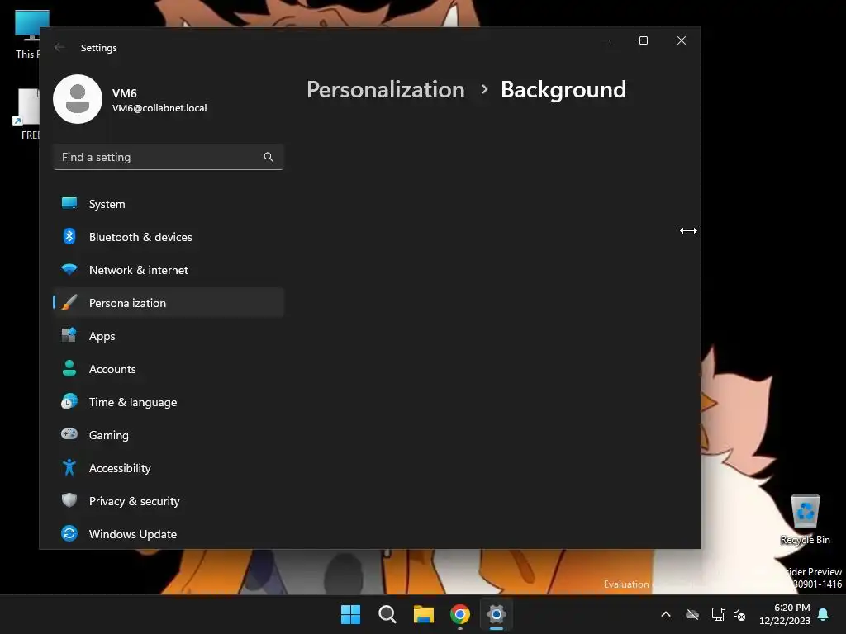Image resolution: width=846 pixels, height=634 pixels.
Task: Click the Apps sidebar icon
Action: [69, 335]
